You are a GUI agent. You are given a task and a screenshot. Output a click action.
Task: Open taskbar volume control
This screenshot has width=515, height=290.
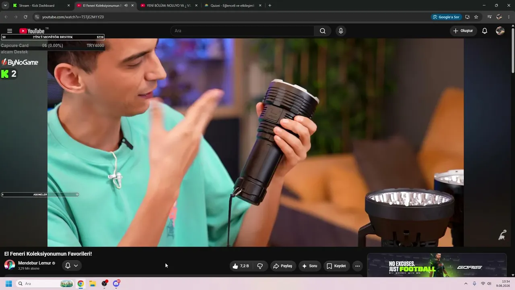pos(489,284)
